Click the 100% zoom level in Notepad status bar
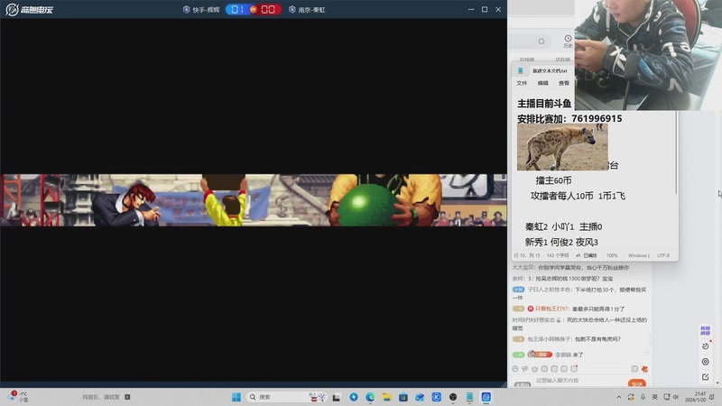 coord(612,255)
